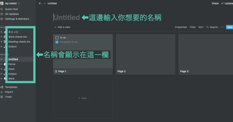Viewport: 233px width, 122px height.
Task: Go back with the left arrow
Action: pos(40,3)
